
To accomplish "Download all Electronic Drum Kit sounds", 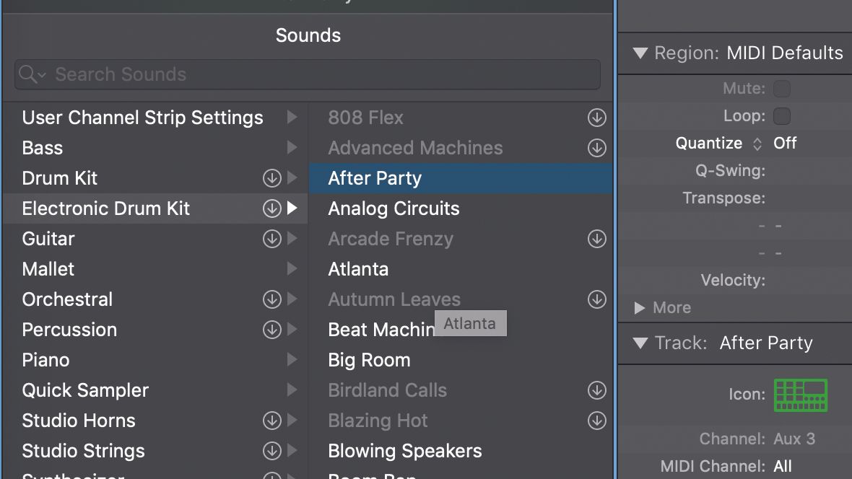I will tap(271, 208).
